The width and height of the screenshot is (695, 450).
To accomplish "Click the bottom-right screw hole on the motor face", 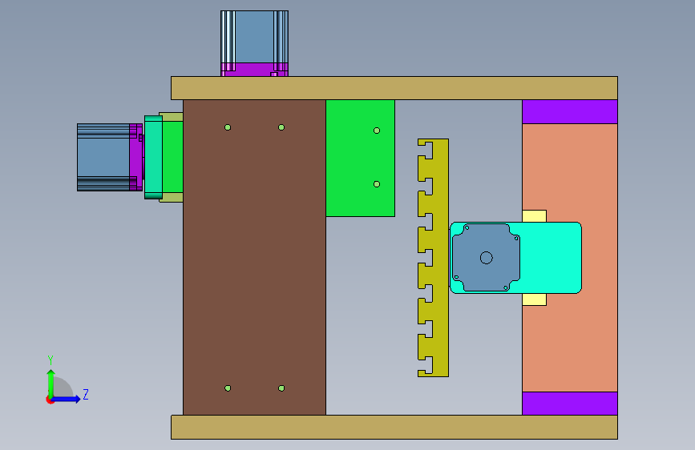I will click(x=506, y=288).
